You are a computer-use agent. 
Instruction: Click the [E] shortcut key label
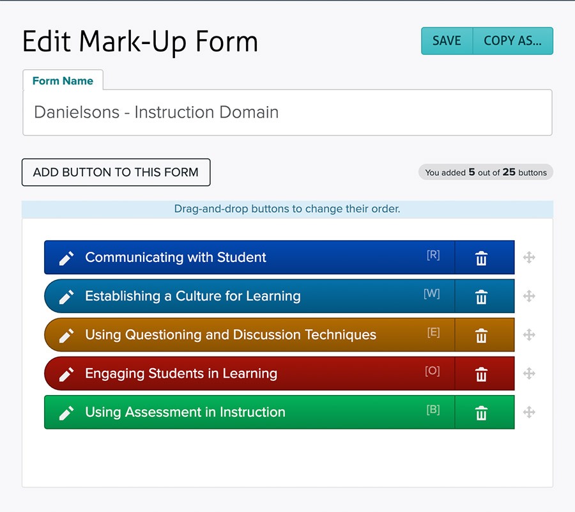click(433, 332)
